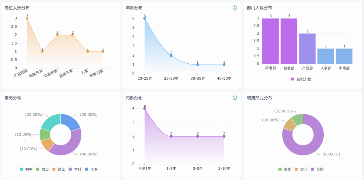Viewport: 364px width, 180px height.
Task: Toggle the 本科 legend entry
Action: [75, 169]
